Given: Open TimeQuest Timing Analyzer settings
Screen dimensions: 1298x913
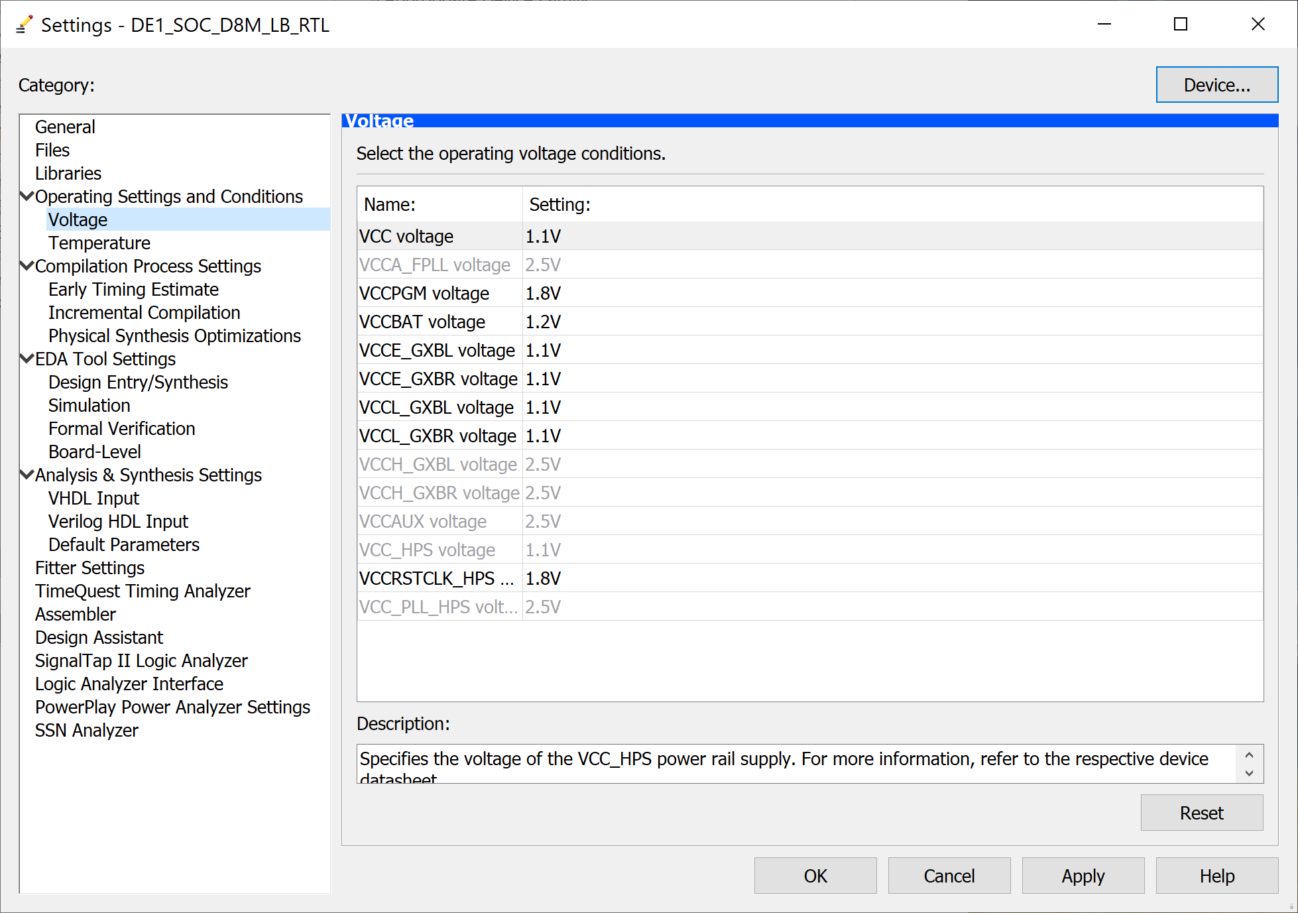Looking at the screenshot, I should (143, 591).
